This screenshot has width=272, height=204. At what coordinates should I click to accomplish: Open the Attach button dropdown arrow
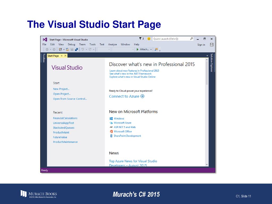pyautogui.click(x=151, y=50)
